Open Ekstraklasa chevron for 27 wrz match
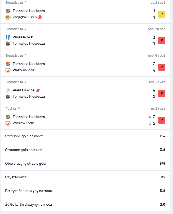The width and height of the screenshot is (173, 214). (x=26, y=82)
